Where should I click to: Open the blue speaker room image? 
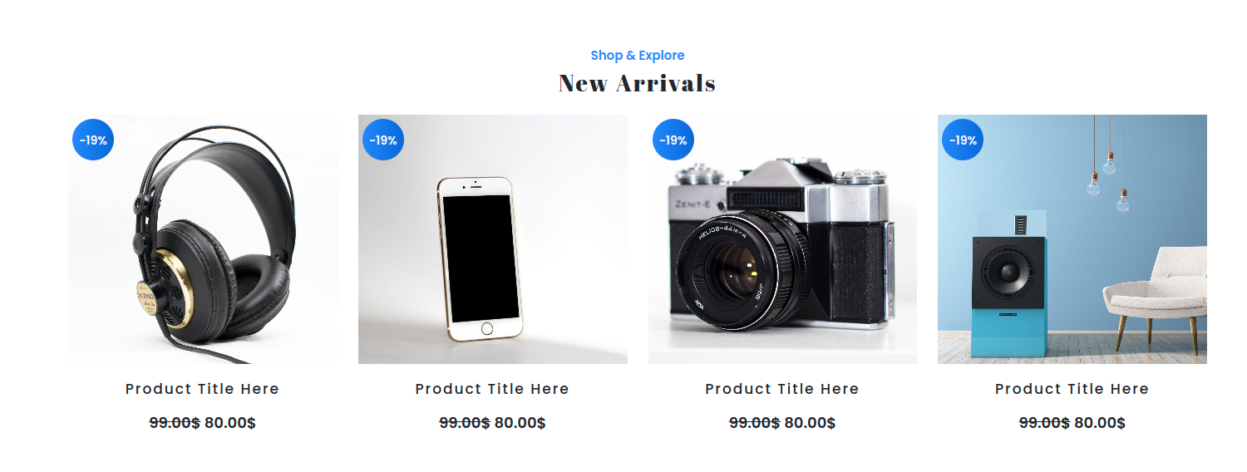(x=1072, y=239)
